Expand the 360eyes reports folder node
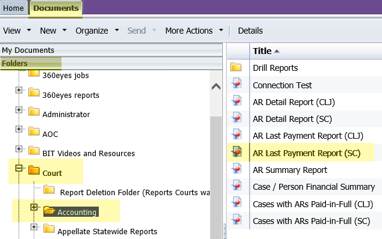 tap(19, 90)
